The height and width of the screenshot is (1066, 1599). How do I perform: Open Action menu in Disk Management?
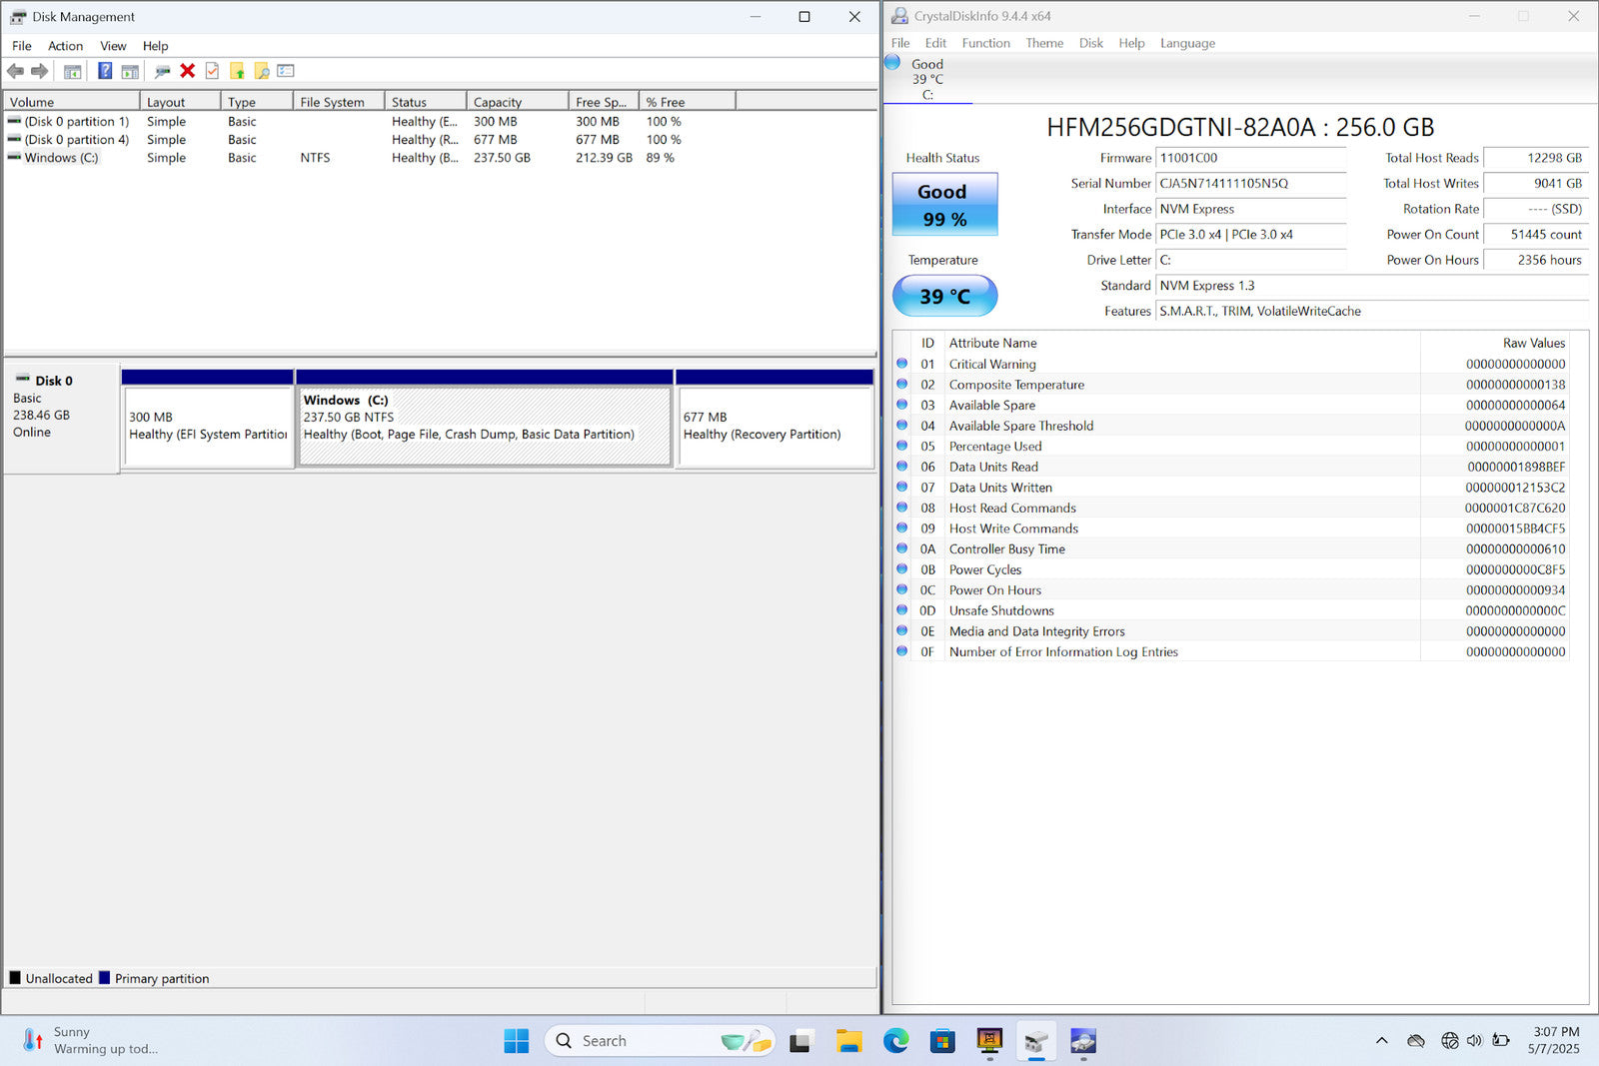[65, 46]
